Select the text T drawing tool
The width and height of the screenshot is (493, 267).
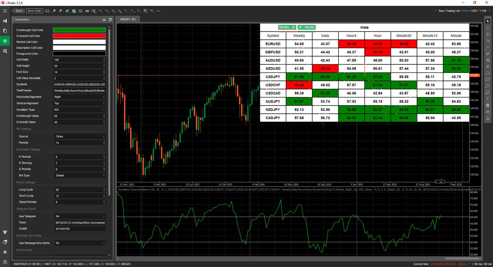coord(488,99)
